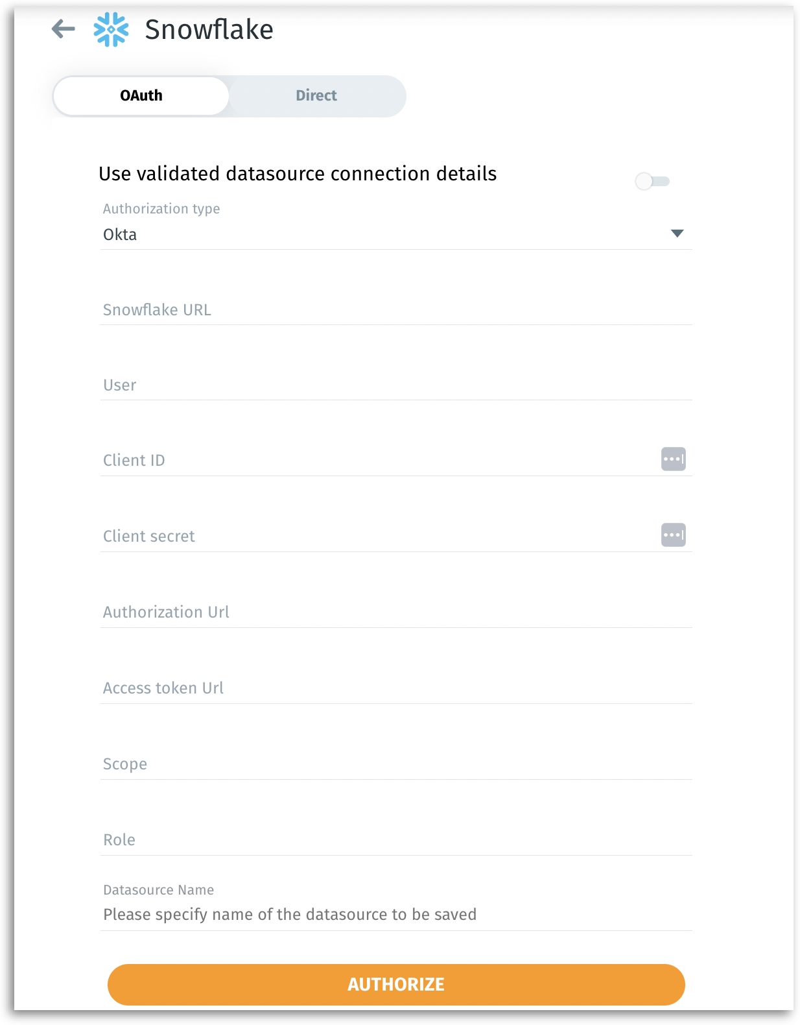800x1025 pixels.
Task: Toggle use validated datasource connection details
Action: (x=652, y=181)
